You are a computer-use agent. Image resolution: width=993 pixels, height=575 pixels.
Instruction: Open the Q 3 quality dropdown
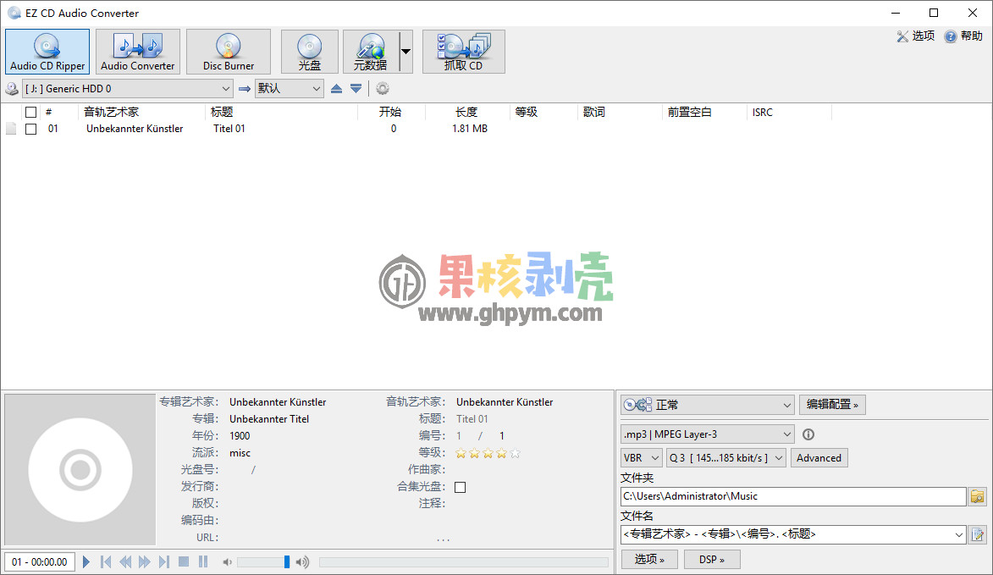[726, 458]
